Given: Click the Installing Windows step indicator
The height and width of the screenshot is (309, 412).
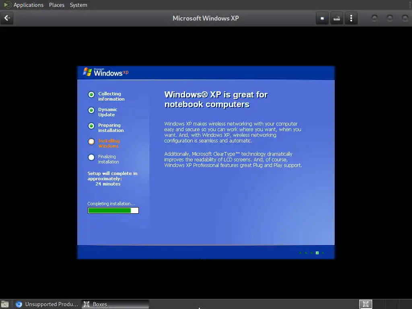Looking at the screenshot, I should (91, 142).
